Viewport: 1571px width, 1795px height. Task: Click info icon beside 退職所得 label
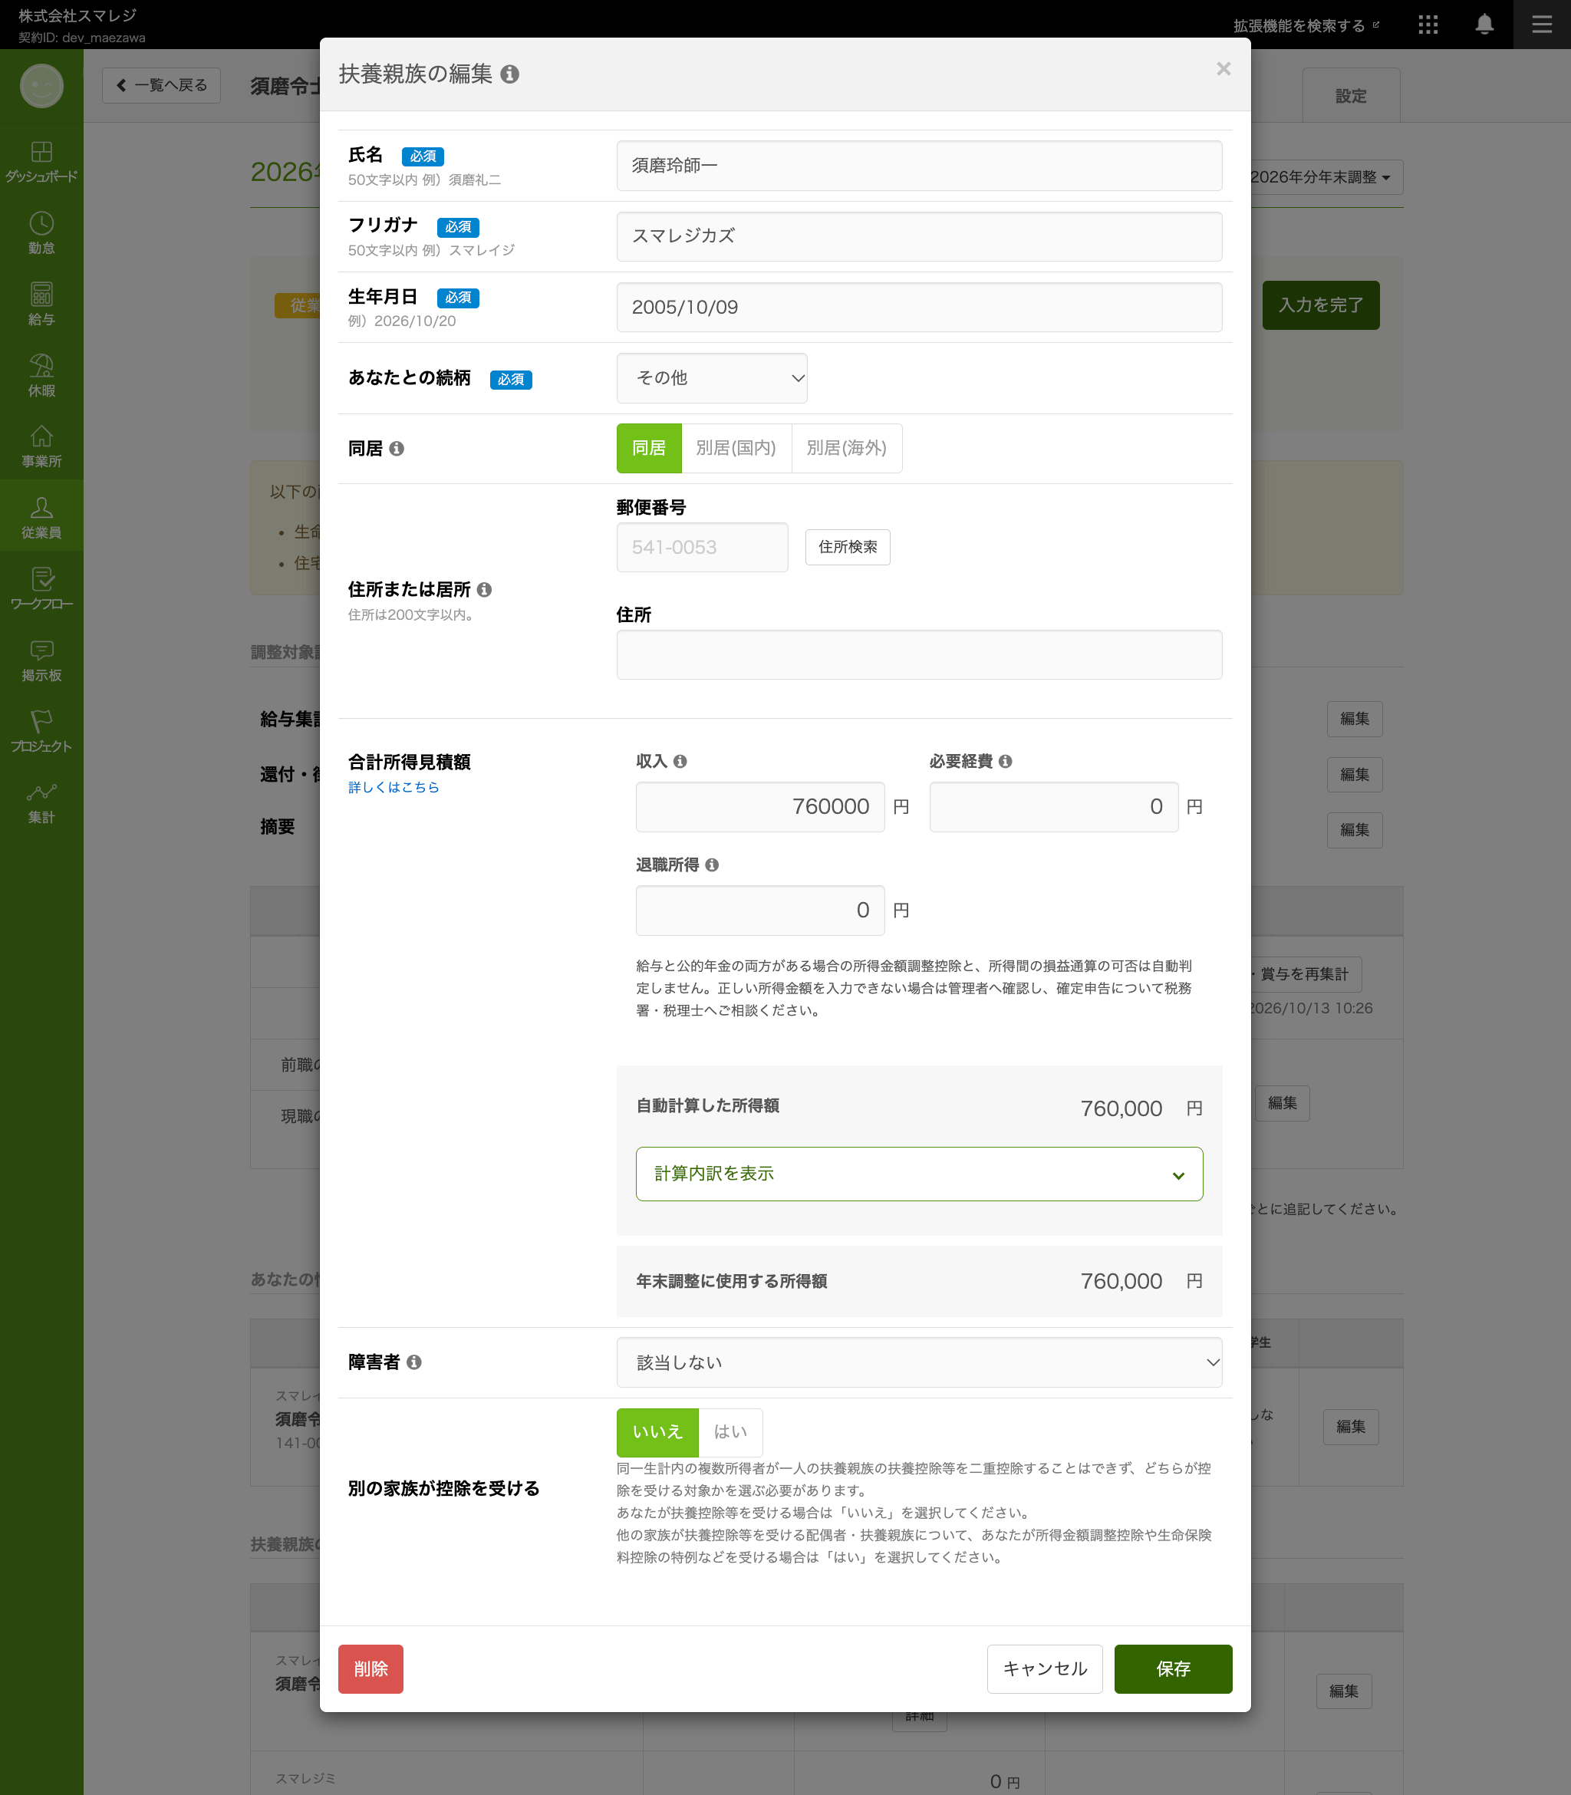pyautogui.click(x=712, y=865)
